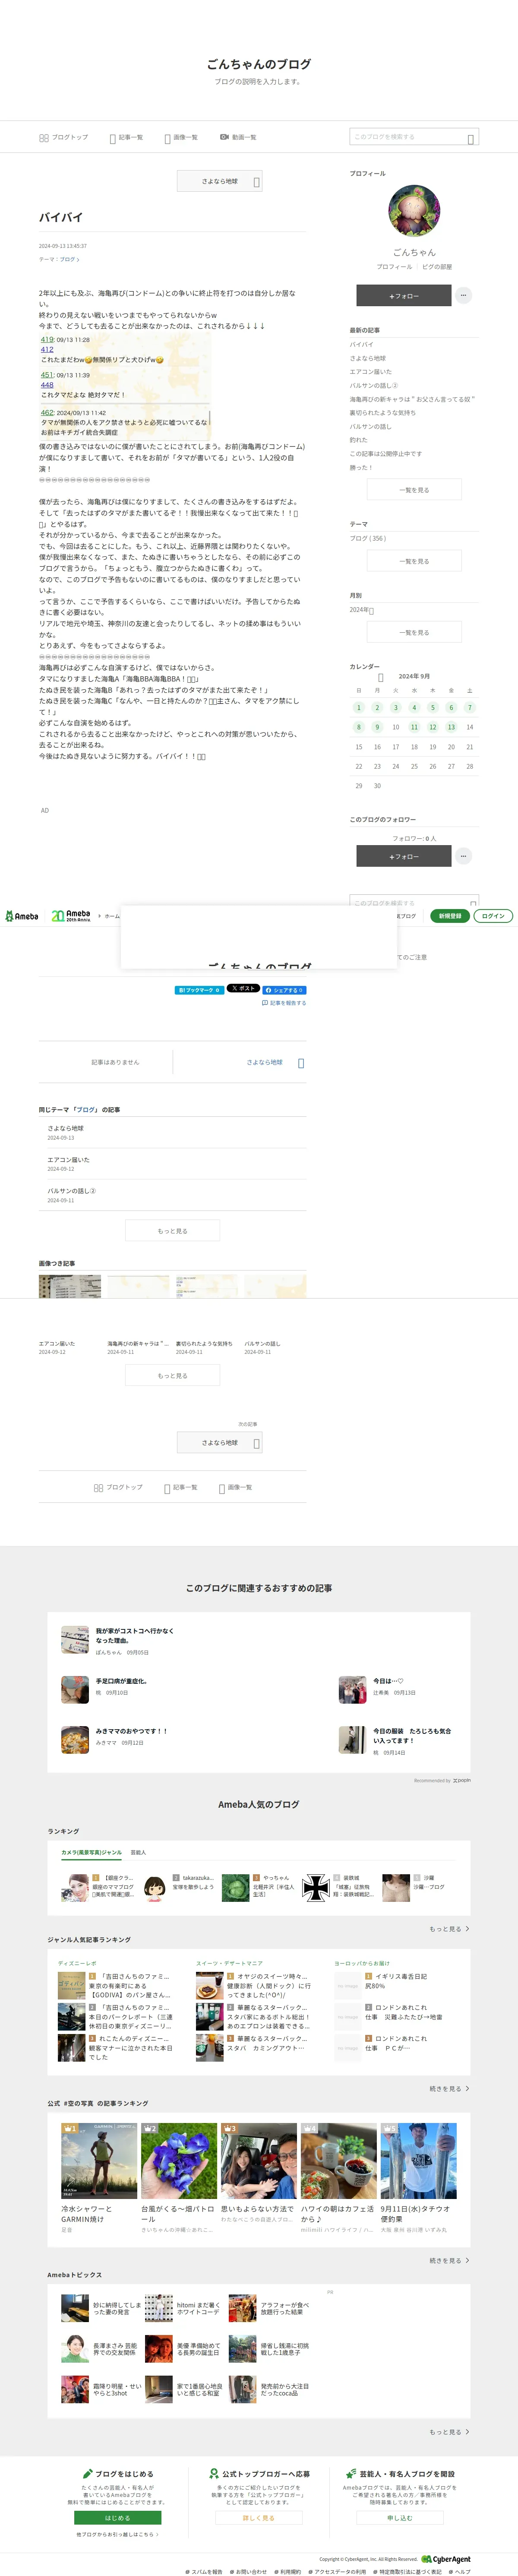Open この記事は公開停止中です in latest articles

[x=386, y=453]
